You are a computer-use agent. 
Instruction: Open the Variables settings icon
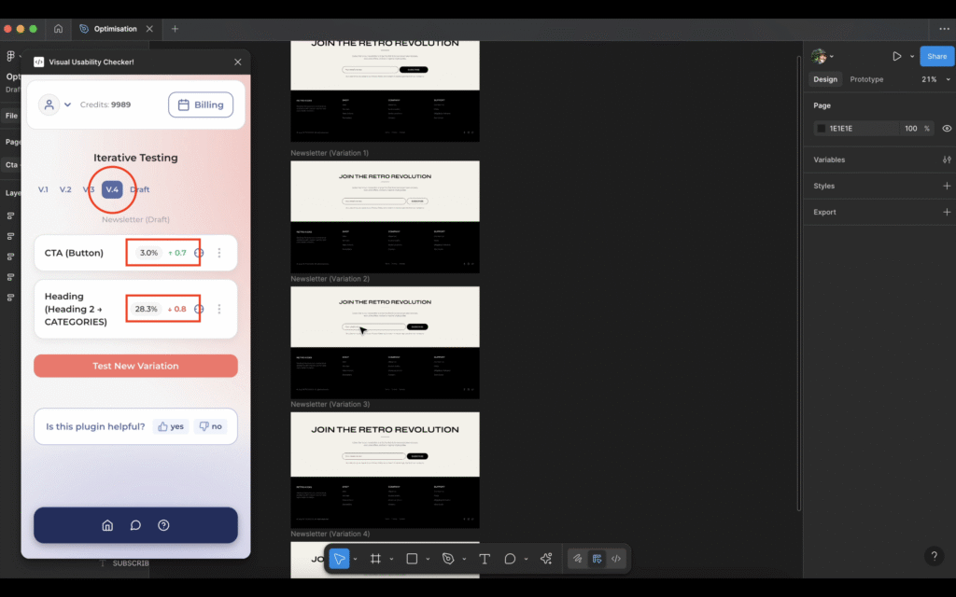(947, 160)
